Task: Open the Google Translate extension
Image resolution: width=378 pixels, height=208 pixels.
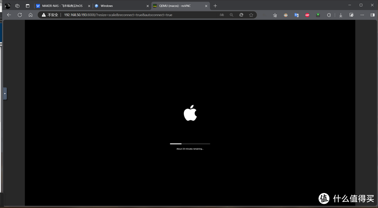Action: pos(296,15)
